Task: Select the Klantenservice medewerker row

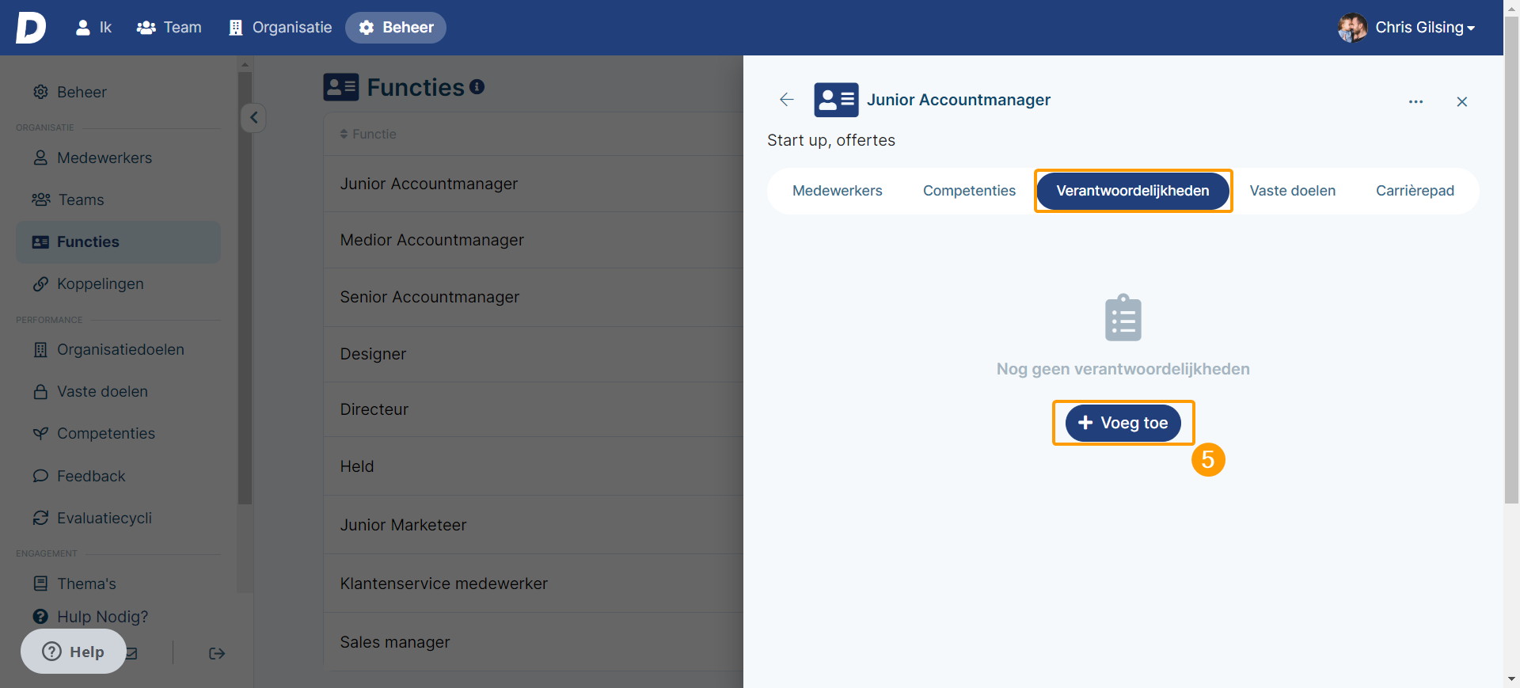Action: [x=534, y=583]
